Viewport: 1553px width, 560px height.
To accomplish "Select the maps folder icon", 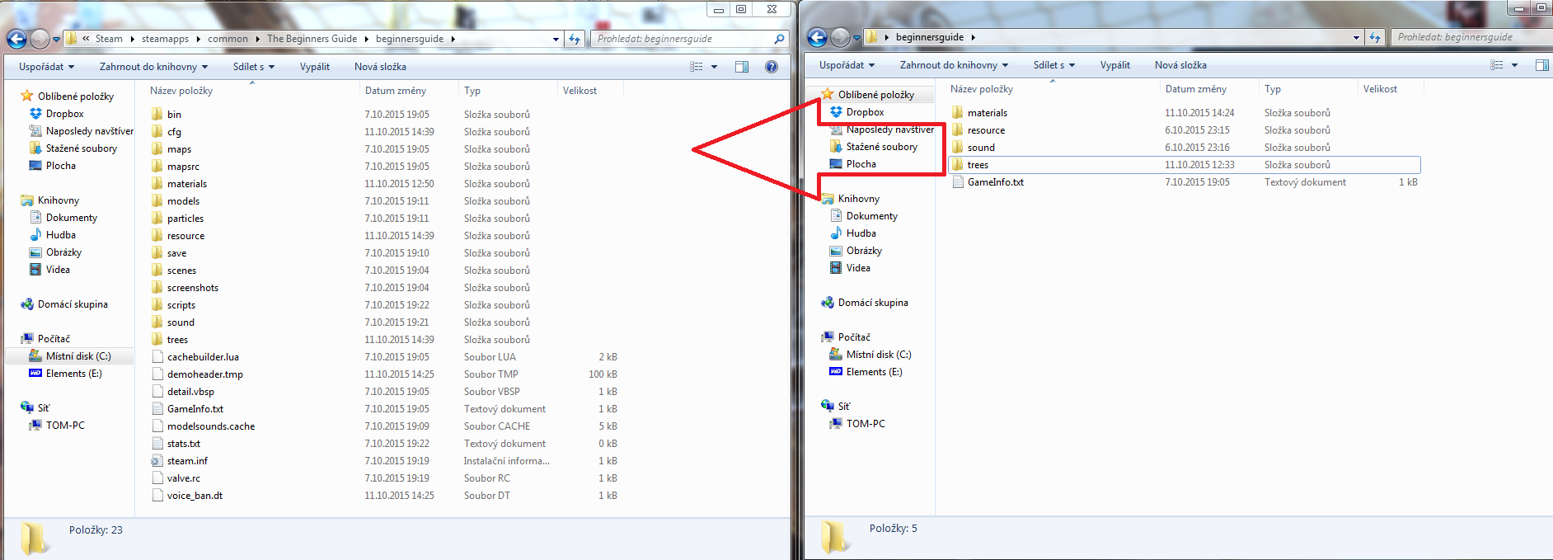I will pyautogui.click(x=157, y=149).
